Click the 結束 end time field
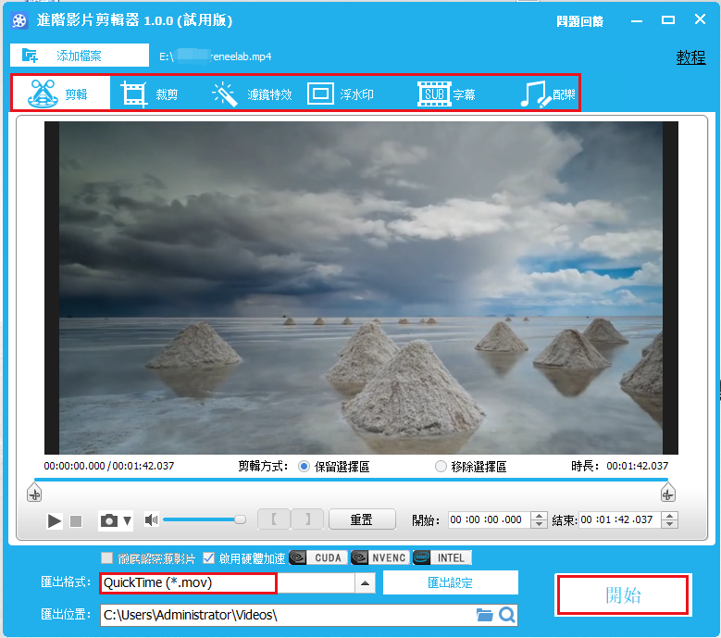The width and height of the screenshot is (721, 638). pos(619,519)
